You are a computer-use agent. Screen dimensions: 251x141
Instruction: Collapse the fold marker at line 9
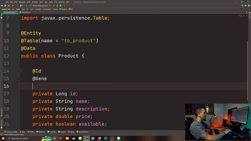pyautogui.click(x=19, y=33)
